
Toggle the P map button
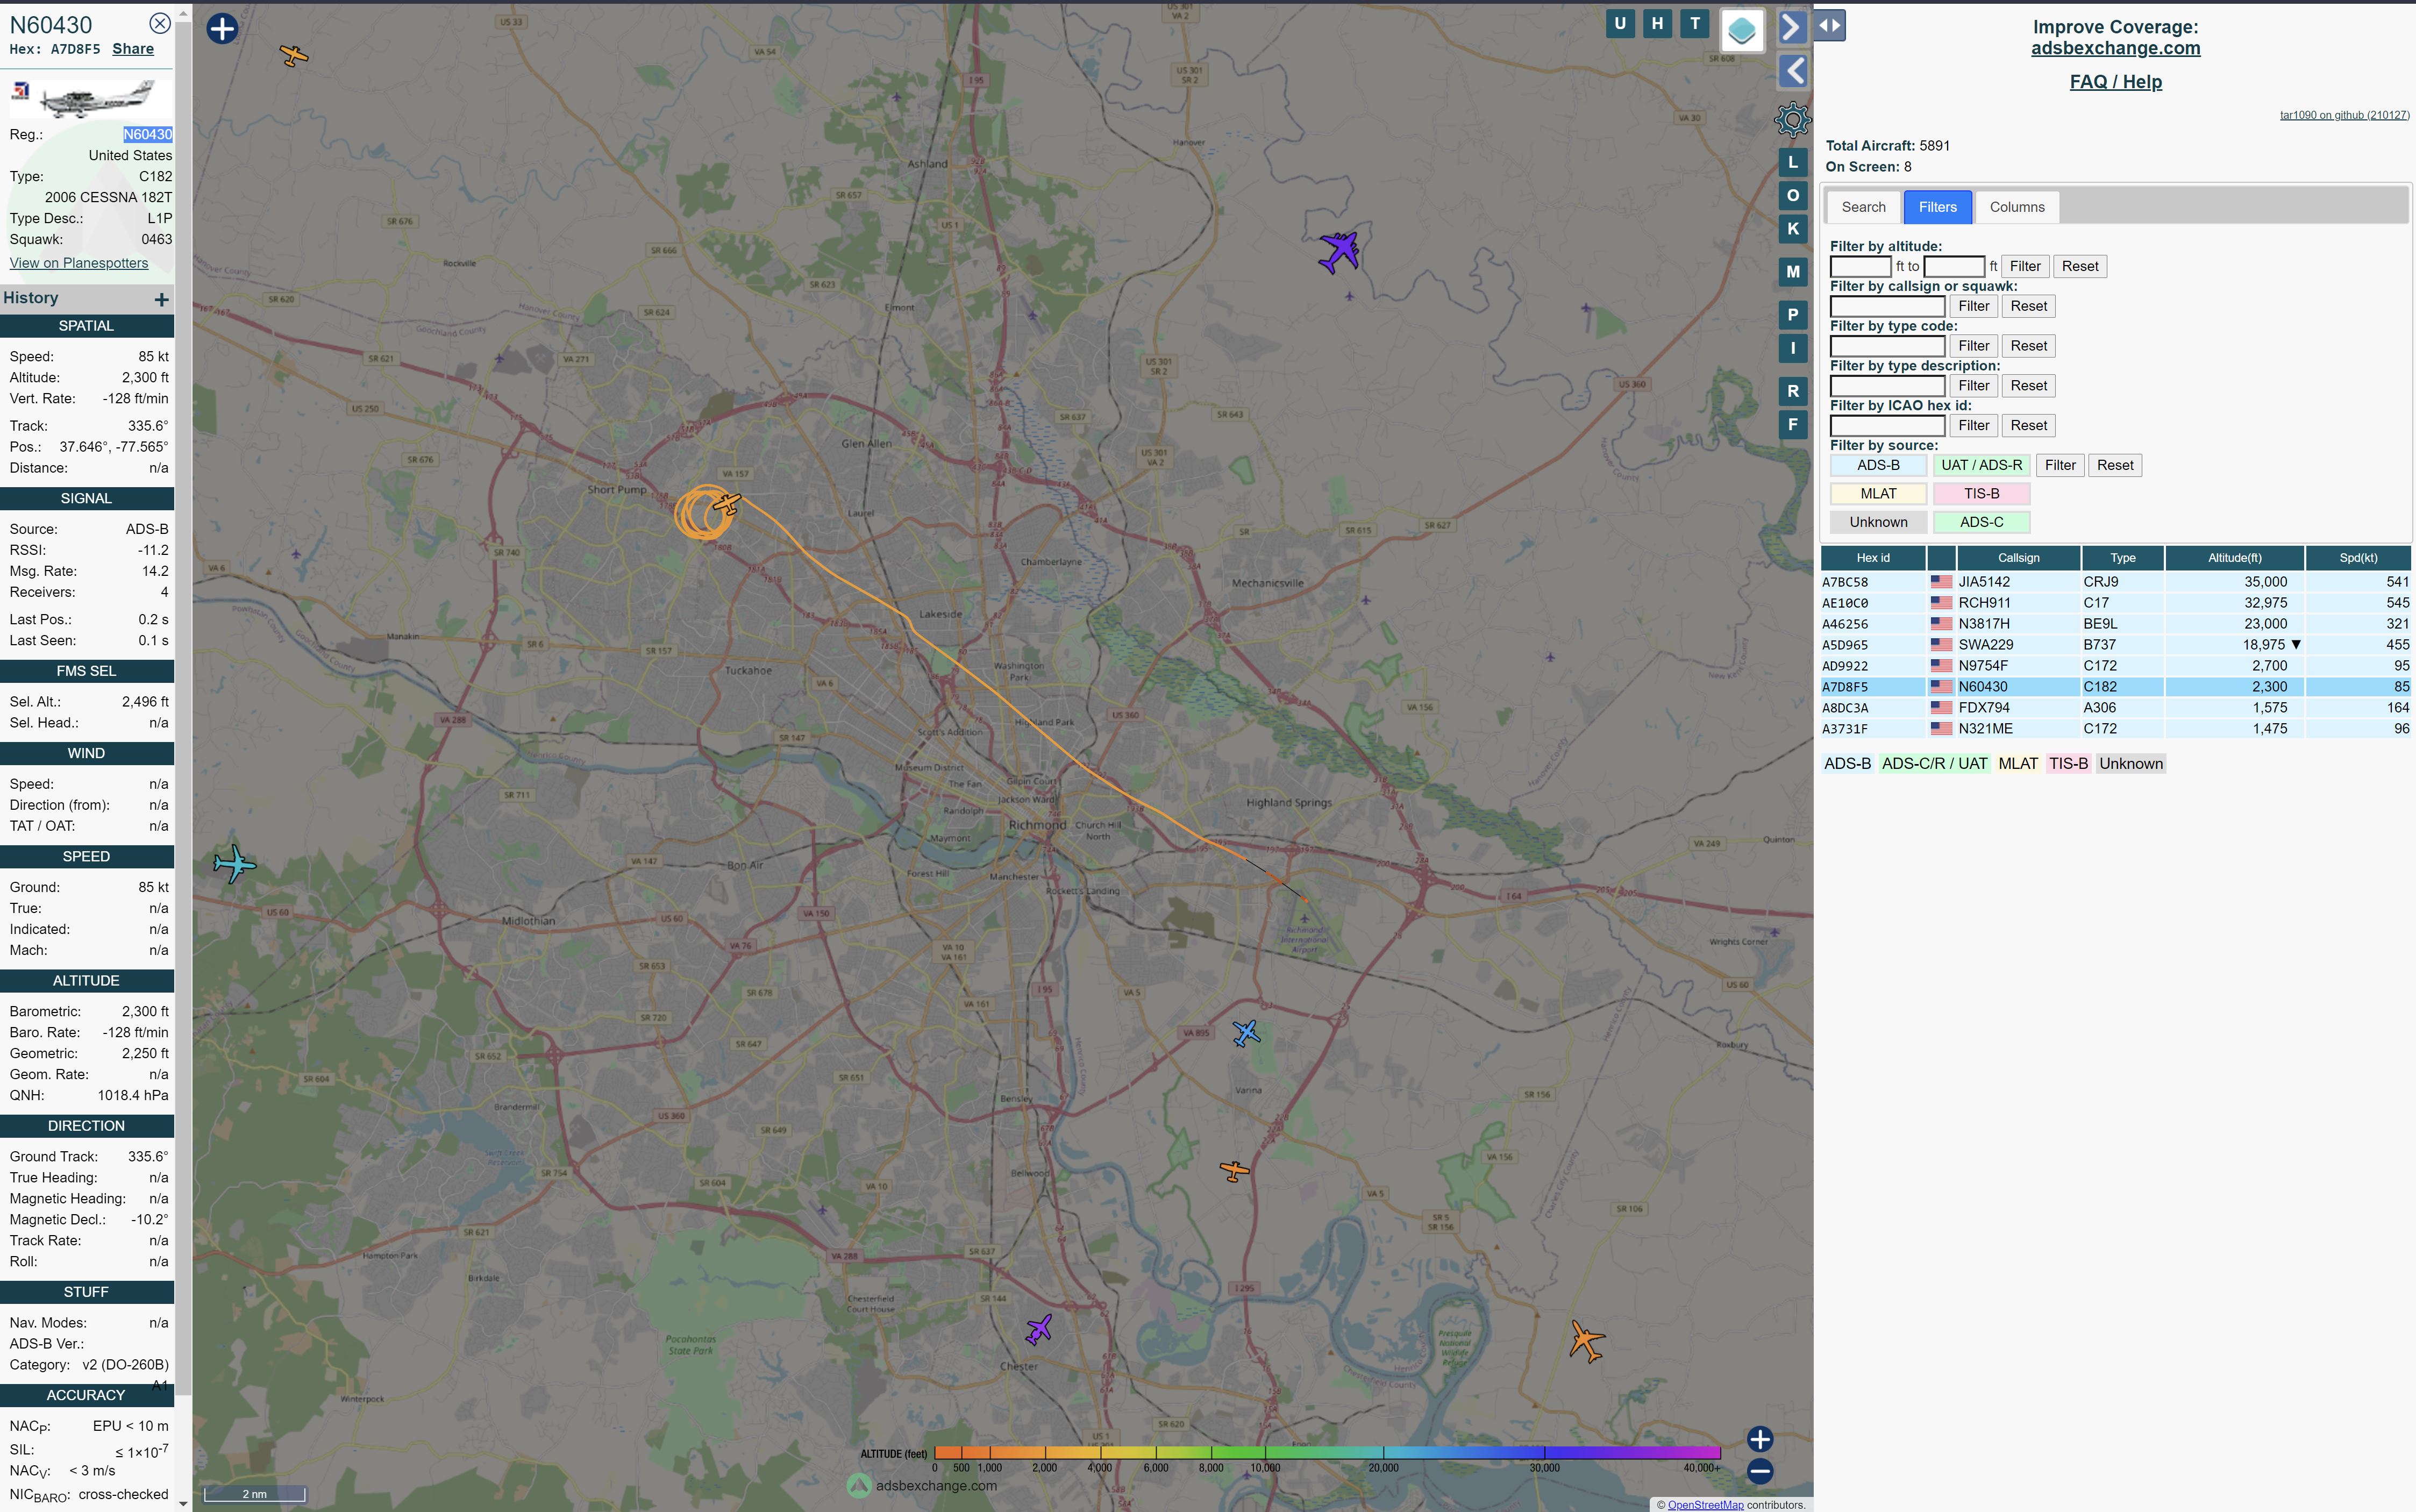click(1792, 315)
